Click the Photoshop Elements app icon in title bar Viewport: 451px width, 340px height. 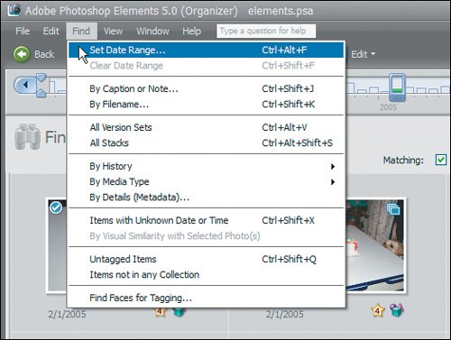[14, 10]
